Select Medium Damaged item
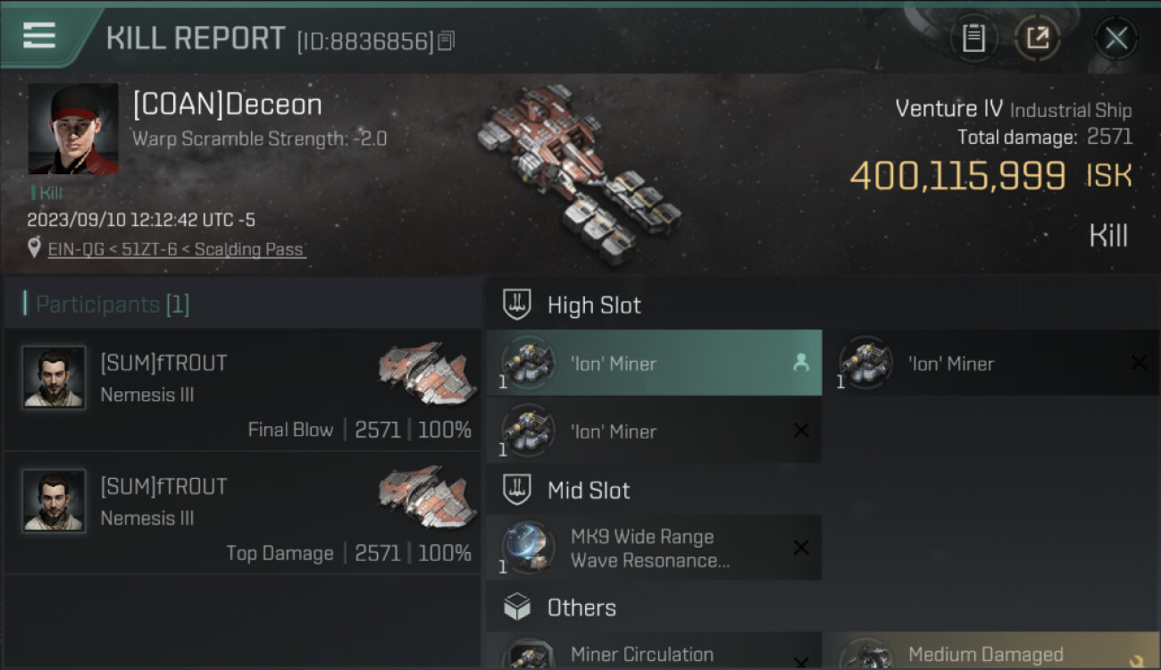 click(x=990, y=651)
